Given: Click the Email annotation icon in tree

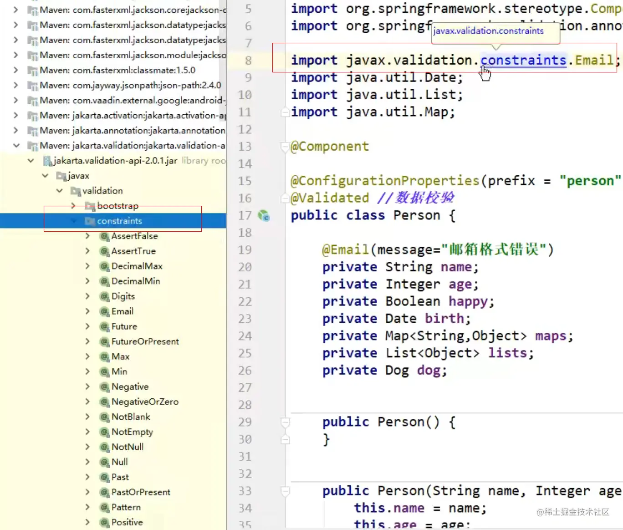Looking at the screenshot, I should click(x=105, y=311).
